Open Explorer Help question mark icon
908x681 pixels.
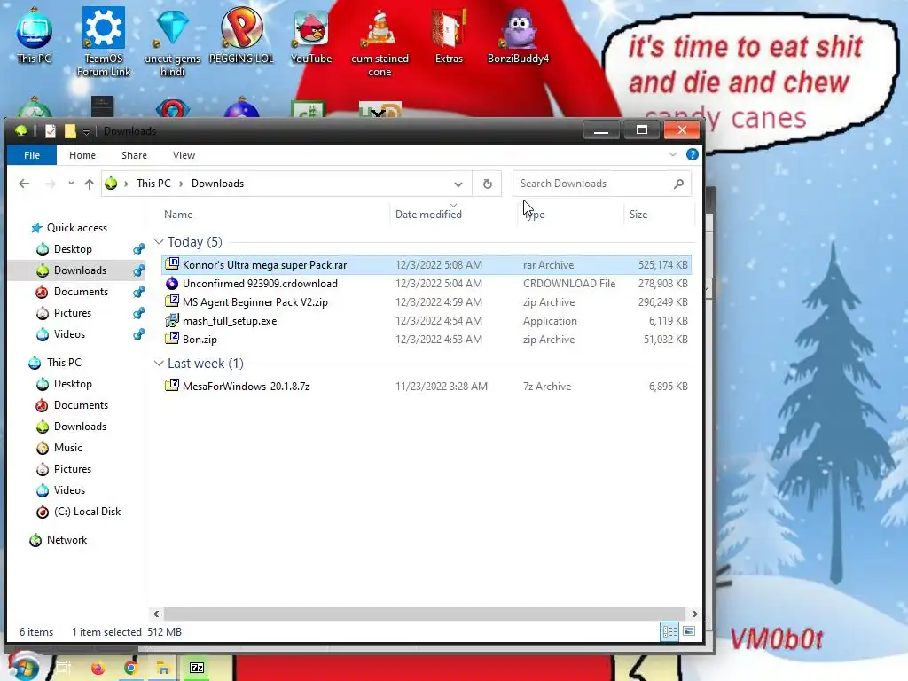(692, 154)
